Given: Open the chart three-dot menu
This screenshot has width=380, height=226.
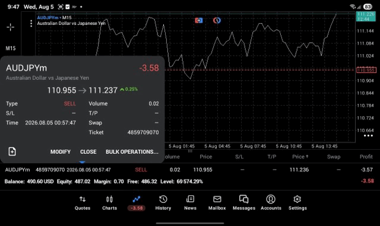Looking at the screenshot, I should [31, 24].
